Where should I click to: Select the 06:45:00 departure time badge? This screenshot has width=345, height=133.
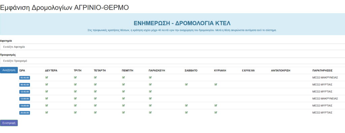click(25, 85)
